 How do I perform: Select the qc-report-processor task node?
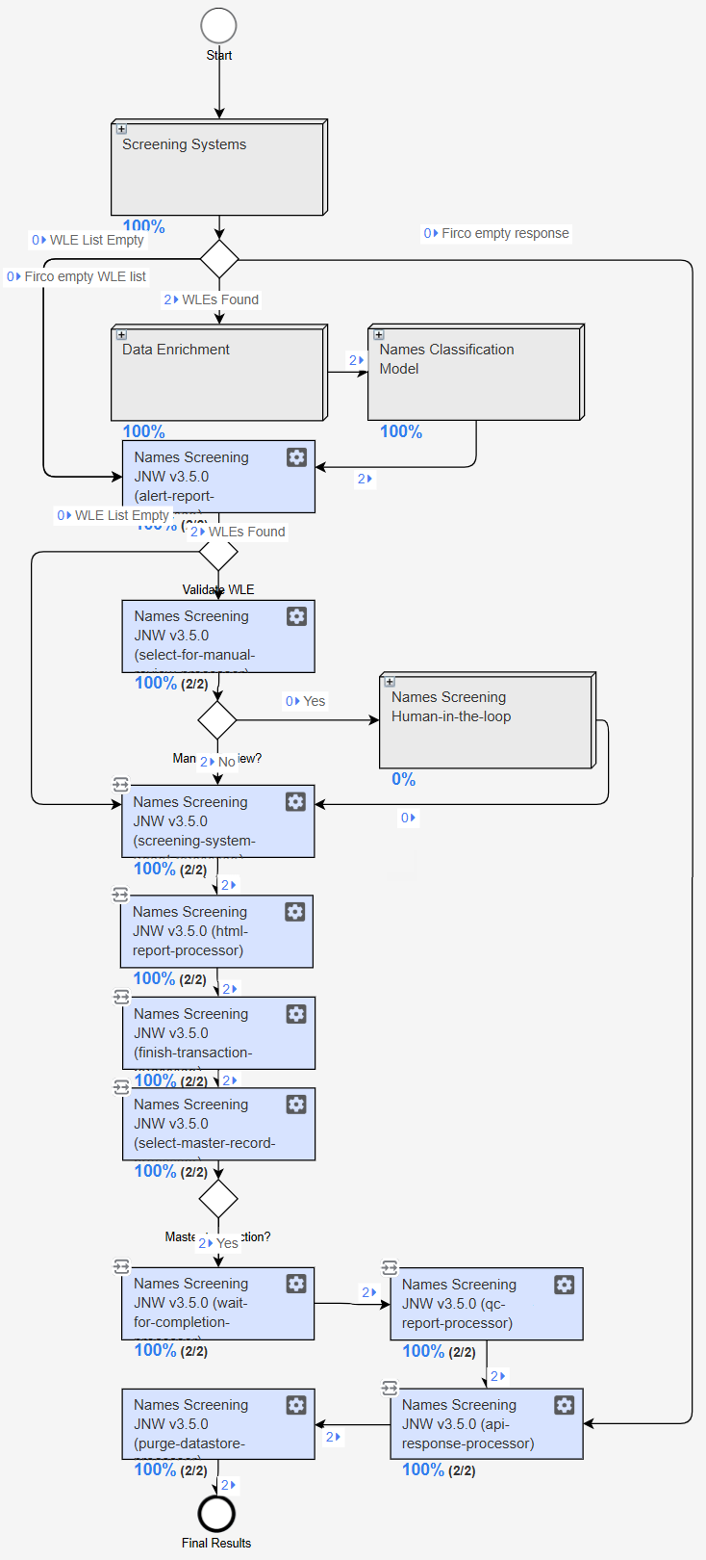pos(487,1304)
